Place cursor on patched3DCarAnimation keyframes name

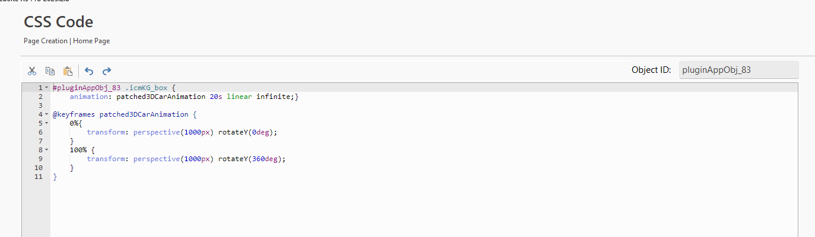click(x=144, y=114)
